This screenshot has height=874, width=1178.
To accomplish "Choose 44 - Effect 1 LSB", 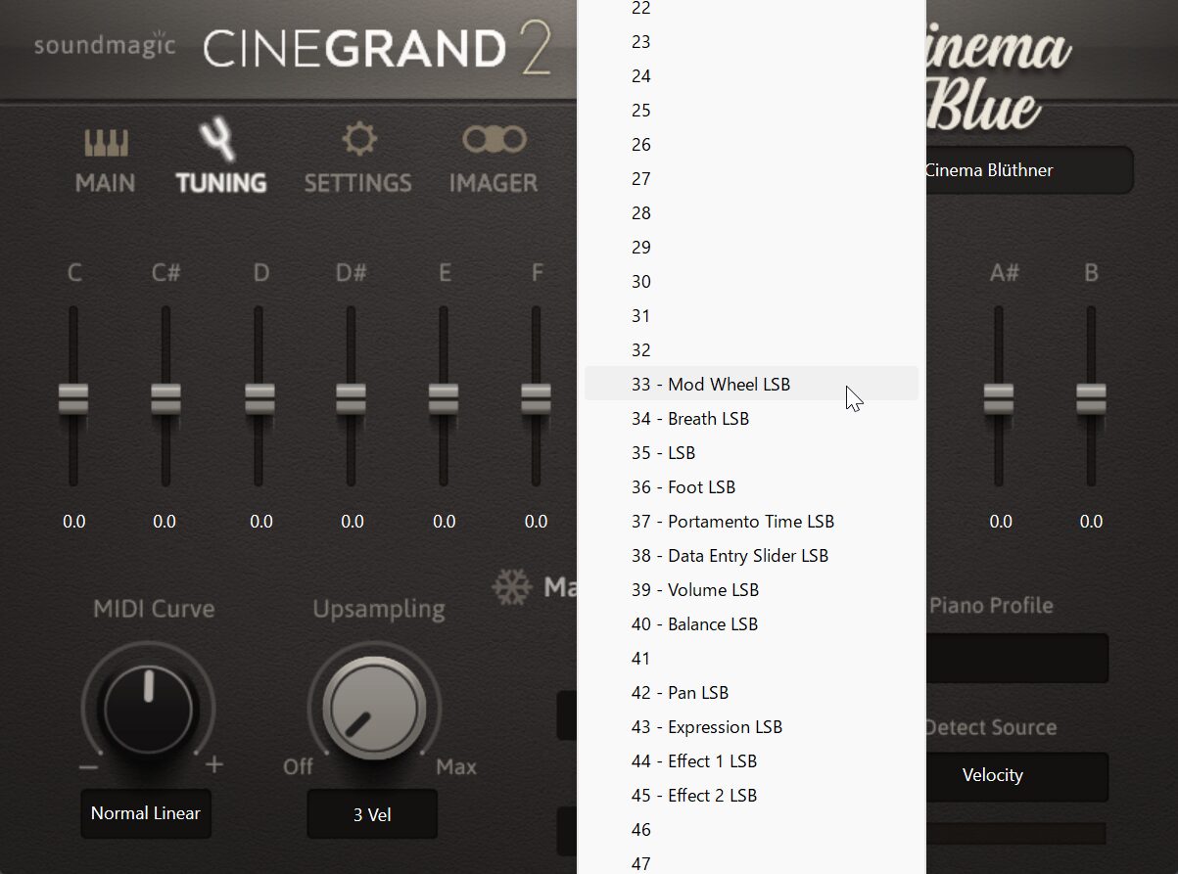I will point(751,761).
